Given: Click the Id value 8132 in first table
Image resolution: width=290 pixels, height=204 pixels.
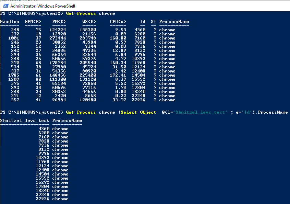Looking at the screenshot, I should coord(140,50).
